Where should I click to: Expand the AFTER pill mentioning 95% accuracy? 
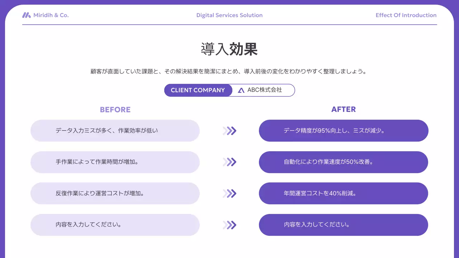point(344,131)
